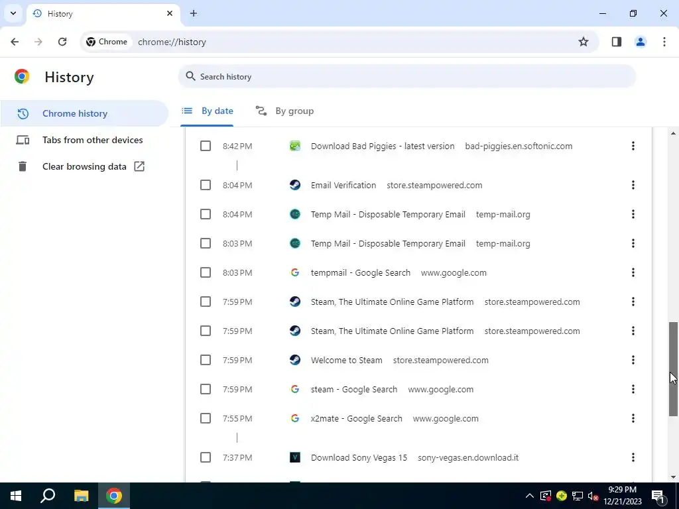Bookmark this page with the star icon

pyautogui.click(x=584, y=42)
